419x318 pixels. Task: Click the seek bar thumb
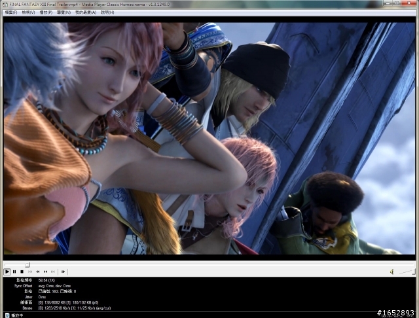pos(27,264)
